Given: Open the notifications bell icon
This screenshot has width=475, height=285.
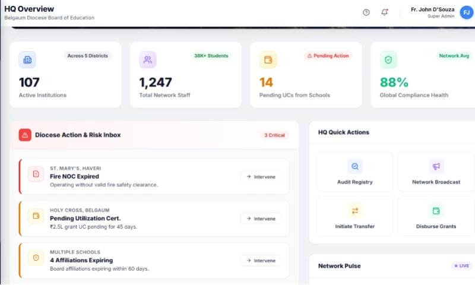Looking at the screenshot, I should click(384, 12).
